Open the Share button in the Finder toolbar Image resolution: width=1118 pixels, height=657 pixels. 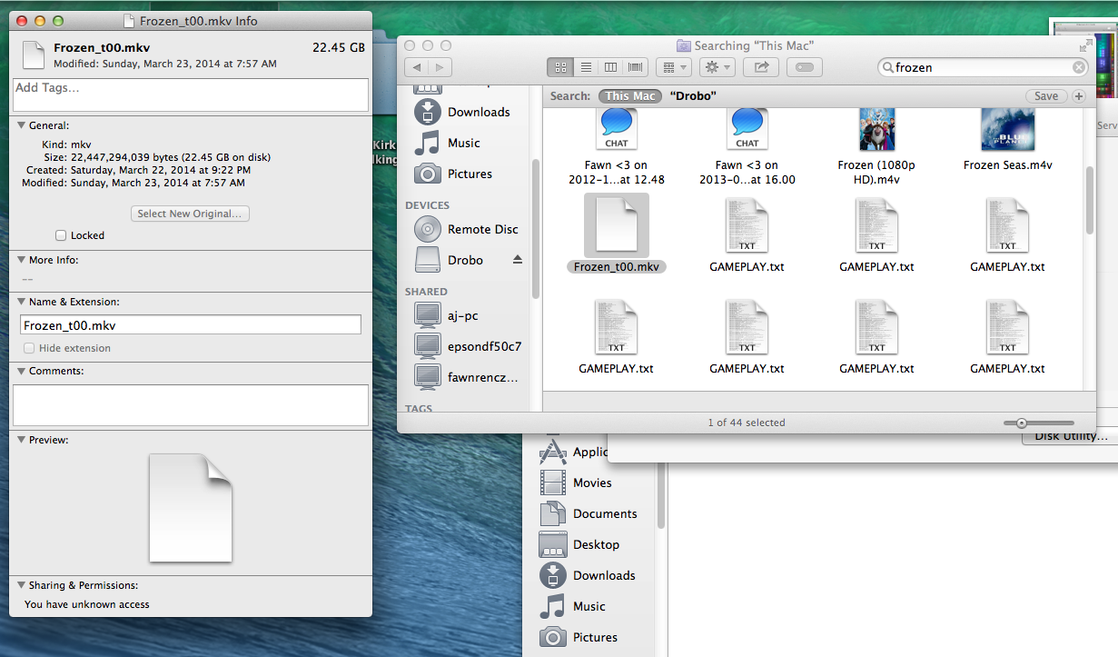point(761,67)
